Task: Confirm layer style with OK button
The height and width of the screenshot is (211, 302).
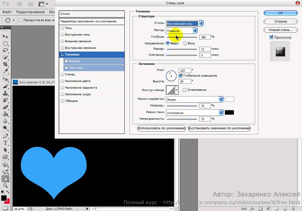Action: (281, 13)
